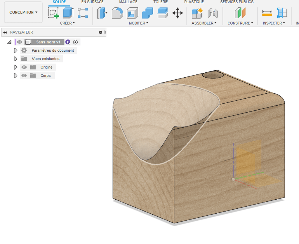Select the Move/Copy tool
The width and height of the screenshot is (299, 244).
tap(178, 13)
